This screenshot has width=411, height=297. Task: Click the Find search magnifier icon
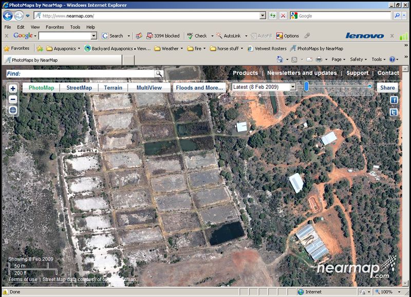click(x=159, y=74)
